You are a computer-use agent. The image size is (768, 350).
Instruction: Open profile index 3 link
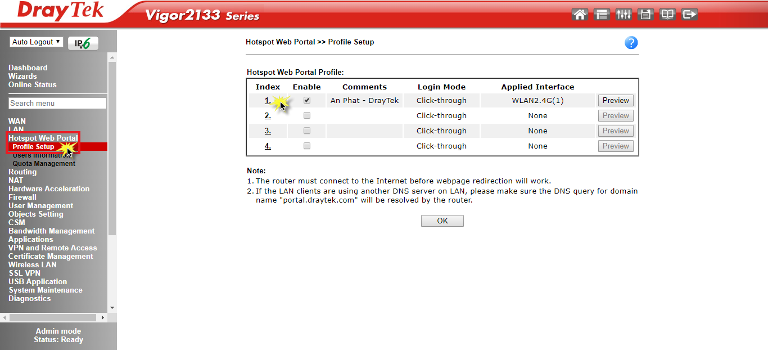point(268,131)
